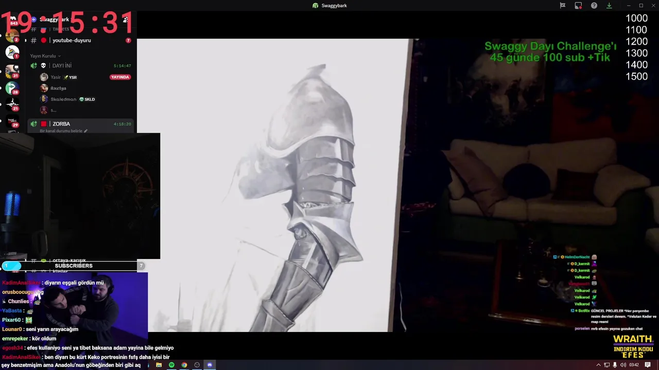Image resolution: width=659 pixels, height=370 pixels.
Task: Collapse the Yayın Kurulu category
Action: click(45, 55)
